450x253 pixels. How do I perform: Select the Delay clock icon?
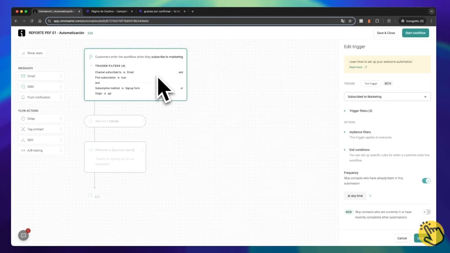coord(23,119)
